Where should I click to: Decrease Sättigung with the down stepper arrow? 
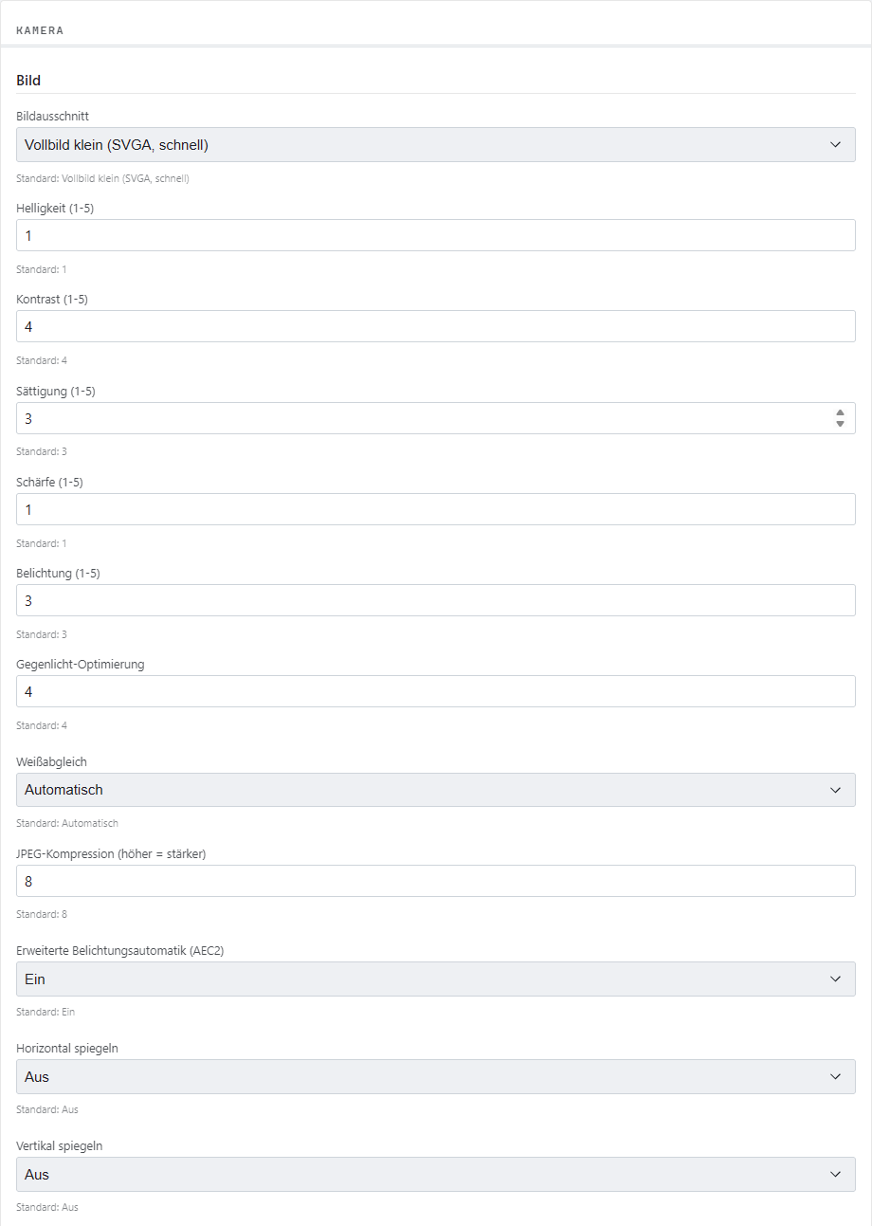point(840,424)
